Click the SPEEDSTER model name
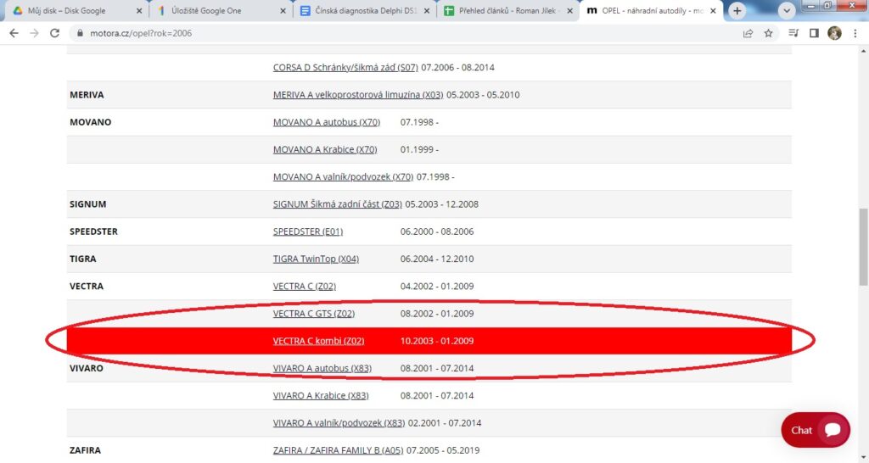 [93, 231]
